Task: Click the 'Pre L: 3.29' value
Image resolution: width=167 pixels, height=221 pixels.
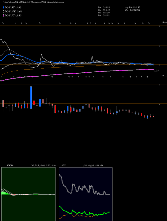Action: (104, 13)
